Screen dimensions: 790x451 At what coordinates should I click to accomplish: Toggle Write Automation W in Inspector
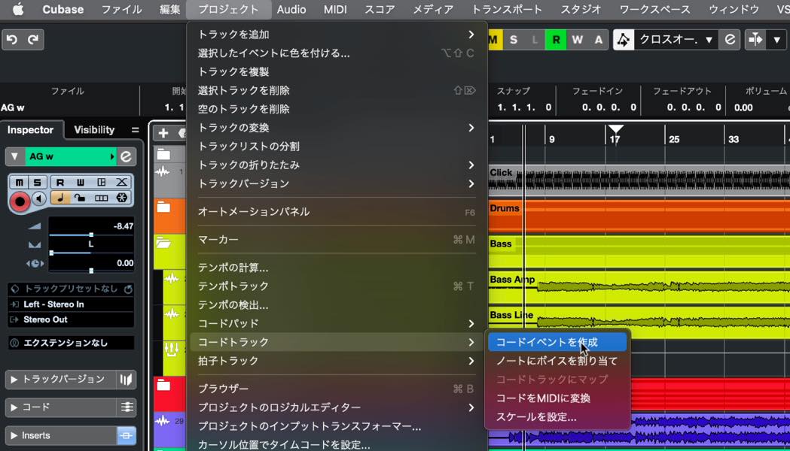81,182
